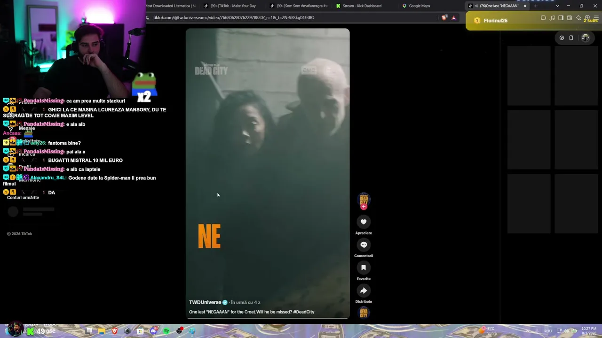The width and height of the screenshot is (602, 338).
Task: Open the volume speaker tray icon
Action: coord(567,331)
